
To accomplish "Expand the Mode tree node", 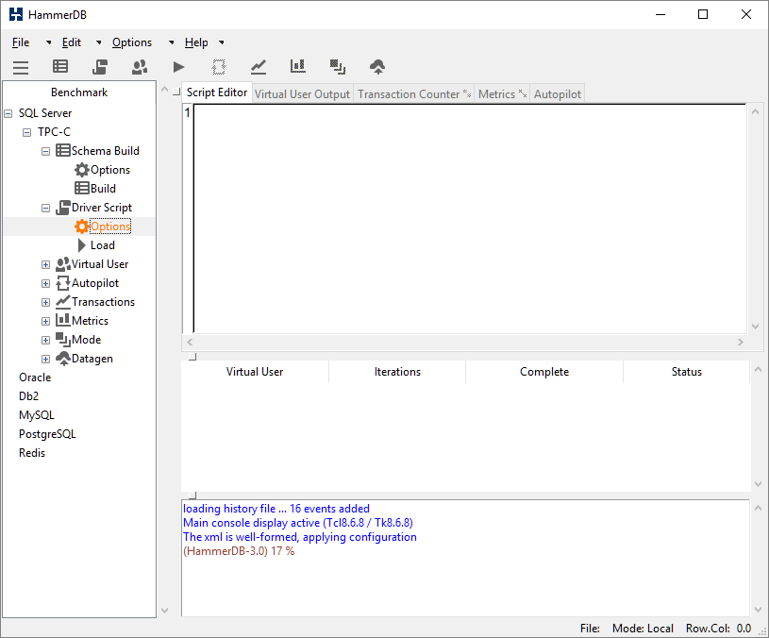I will coord(45,341).
